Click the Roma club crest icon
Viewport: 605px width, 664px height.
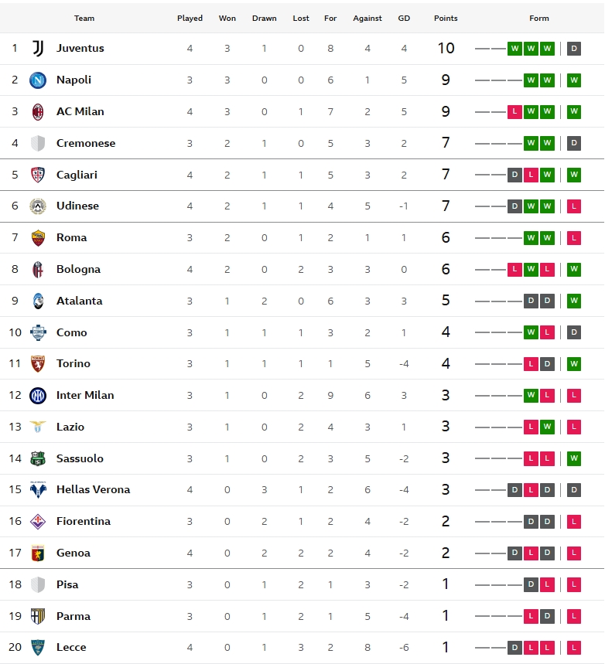coord(38,237)
